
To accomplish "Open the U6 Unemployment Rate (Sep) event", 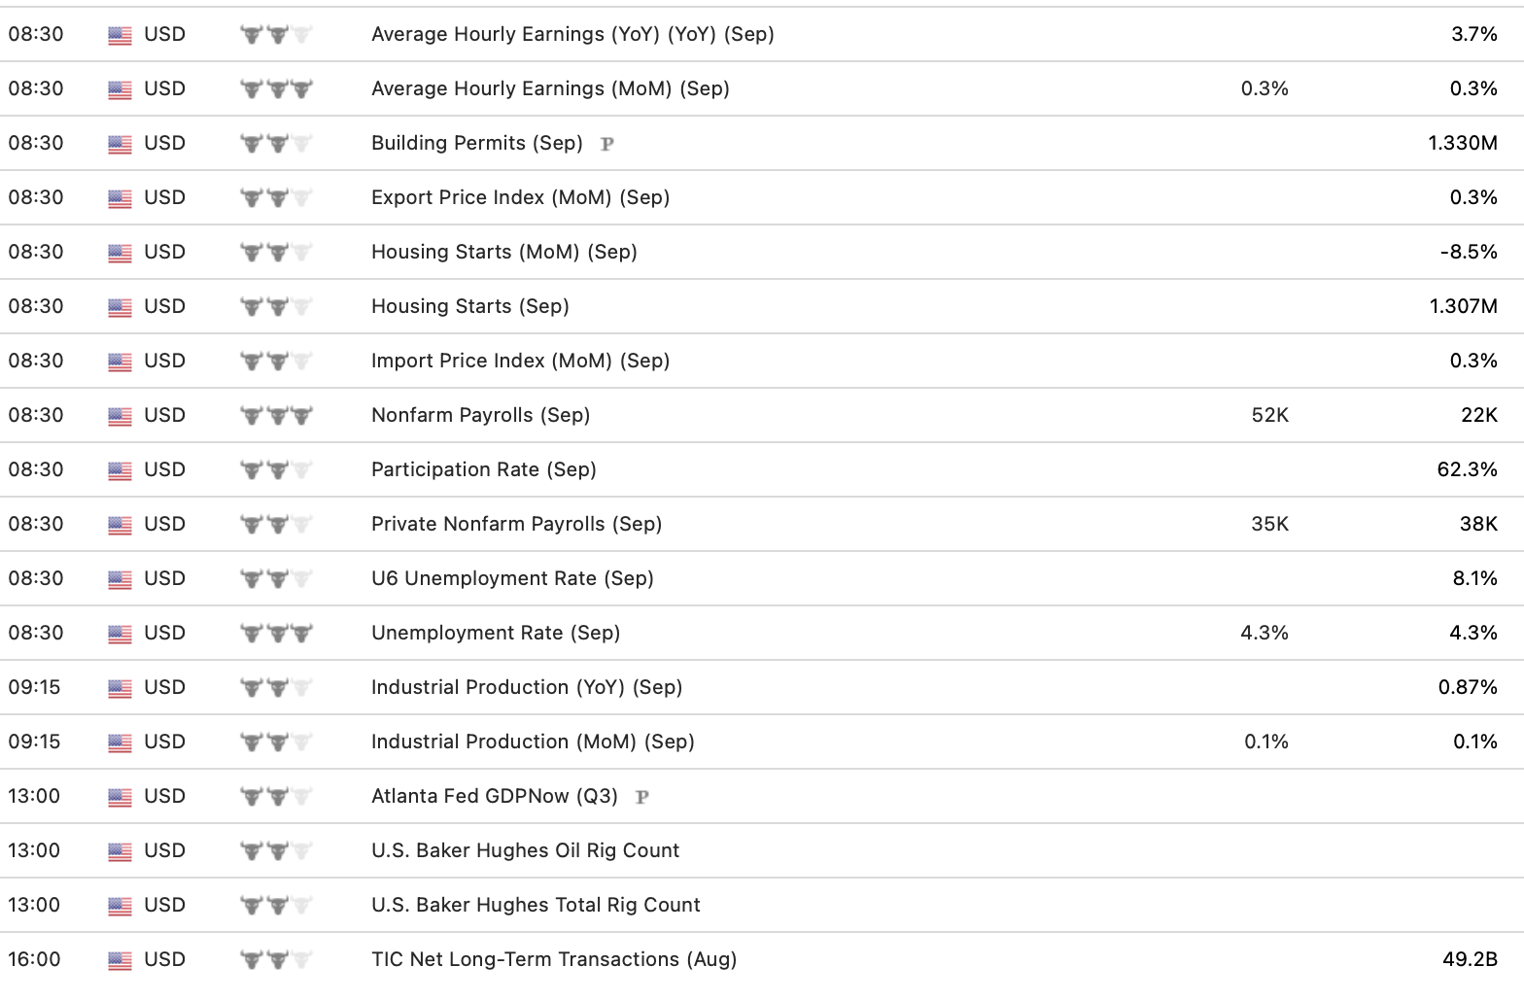I will point(512,578).
